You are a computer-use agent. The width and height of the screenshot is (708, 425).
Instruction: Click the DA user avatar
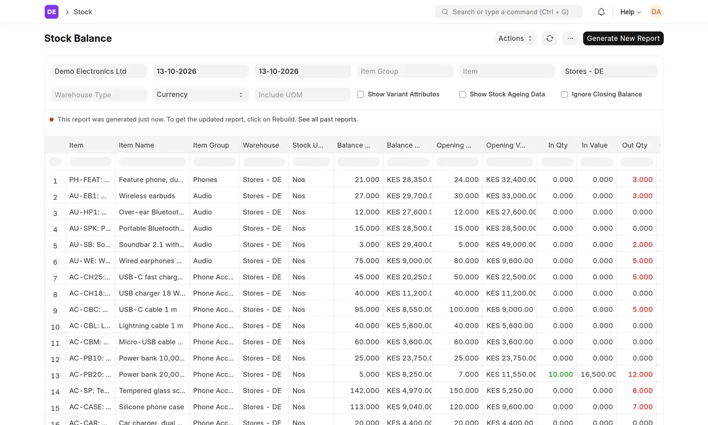coord(656,12)
